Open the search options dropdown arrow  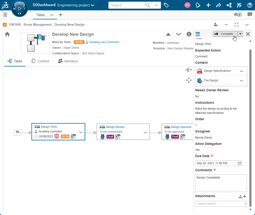156,5
